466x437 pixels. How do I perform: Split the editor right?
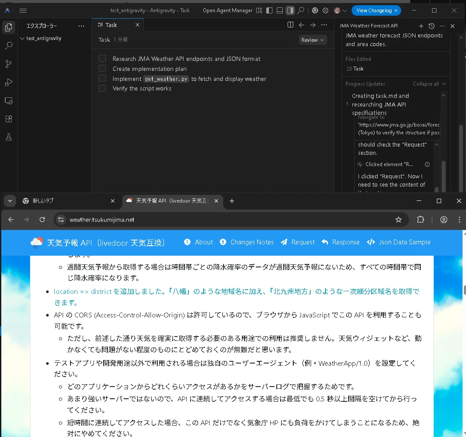tap(290, 25)
